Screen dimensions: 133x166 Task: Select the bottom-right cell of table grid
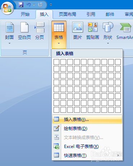[x=118, y=110]
